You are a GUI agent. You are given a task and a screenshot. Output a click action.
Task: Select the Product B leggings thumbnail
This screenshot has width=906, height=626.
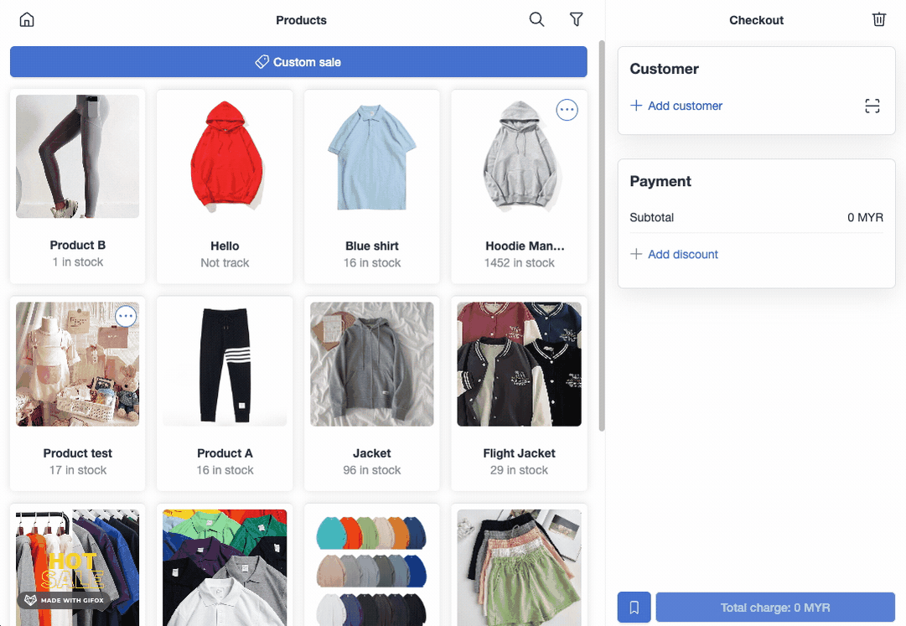[x=77, y=157]
